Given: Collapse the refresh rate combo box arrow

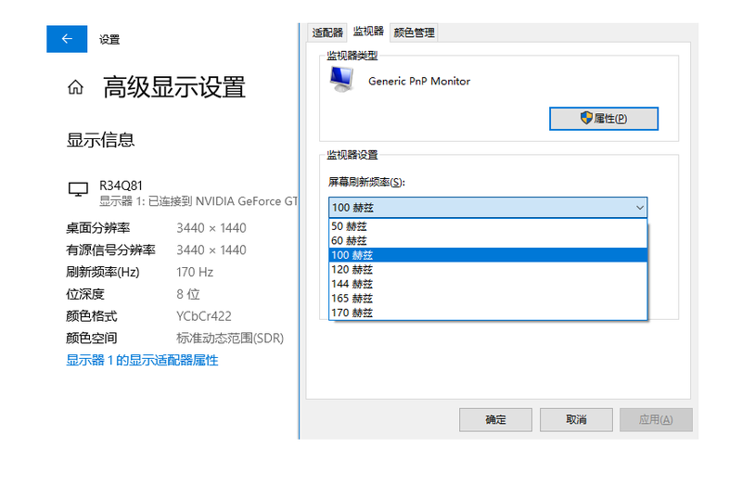Looking at the screenshot, I should pyautogui.click(x=639, y=208).
